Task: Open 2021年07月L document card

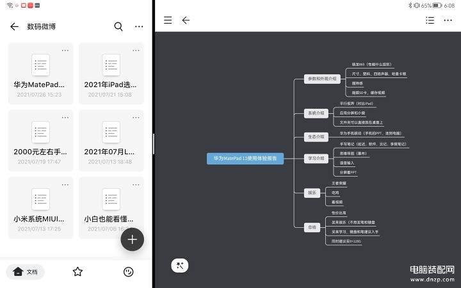Action: click(x=111, y=140)
